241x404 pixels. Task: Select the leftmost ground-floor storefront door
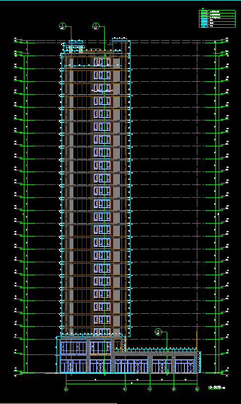(73, 366)
